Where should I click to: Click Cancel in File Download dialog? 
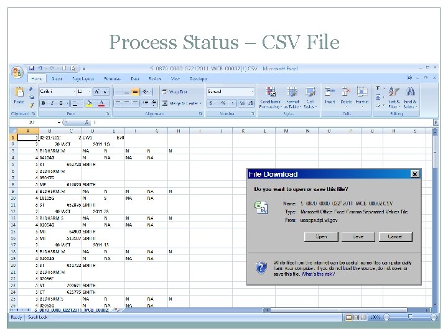coord(395,236)
